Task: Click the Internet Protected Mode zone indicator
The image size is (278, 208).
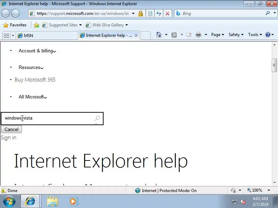Action: (x=166, y=190)
